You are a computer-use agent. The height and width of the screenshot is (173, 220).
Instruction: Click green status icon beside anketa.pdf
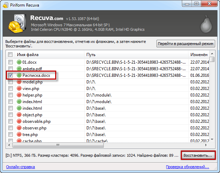point(19,69)
